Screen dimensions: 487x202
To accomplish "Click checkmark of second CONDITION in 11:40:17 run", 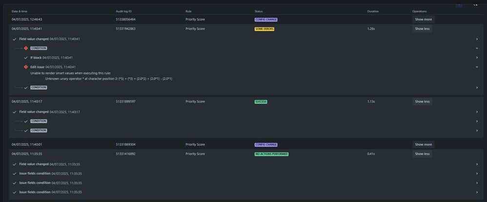I will point(26,131).
